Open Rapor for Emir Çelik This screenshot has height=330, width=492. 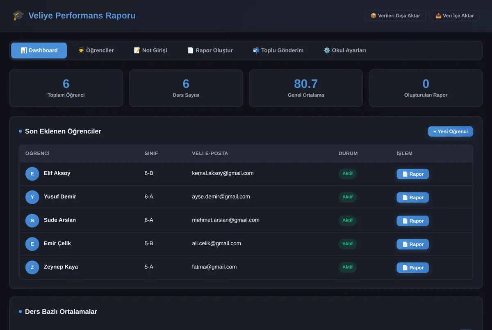click(x=413, y=244)
